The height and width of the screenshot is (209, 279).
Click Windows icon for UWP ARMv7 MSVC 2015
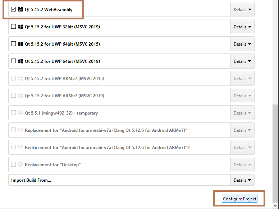(20, 79)
